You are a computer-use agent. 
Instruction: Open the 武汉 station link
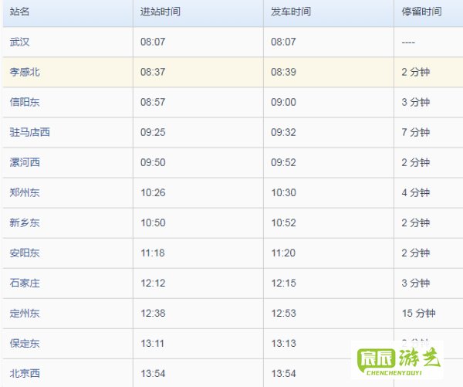point(19,42)
